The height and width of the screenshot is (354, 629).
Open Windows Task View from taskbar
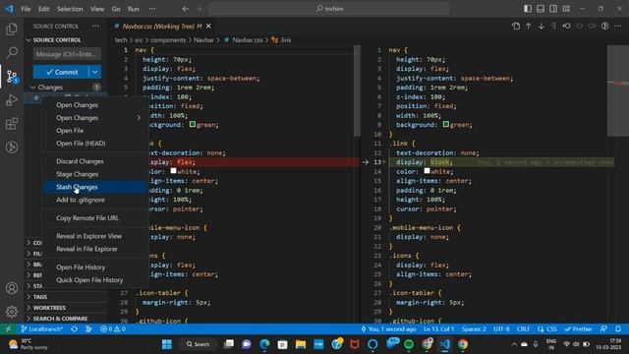click(x=229, y=344)
